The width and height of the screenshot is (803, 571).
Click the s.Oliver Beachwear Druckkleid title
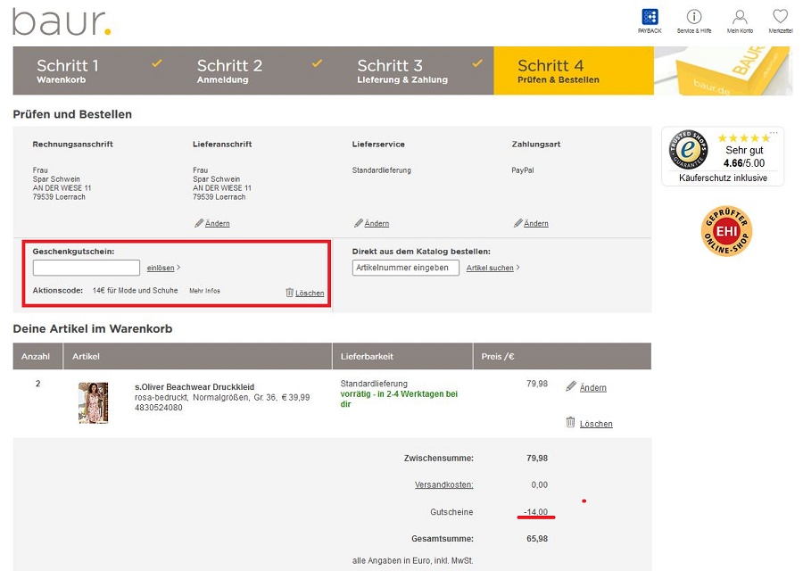[x=195, y=386]
